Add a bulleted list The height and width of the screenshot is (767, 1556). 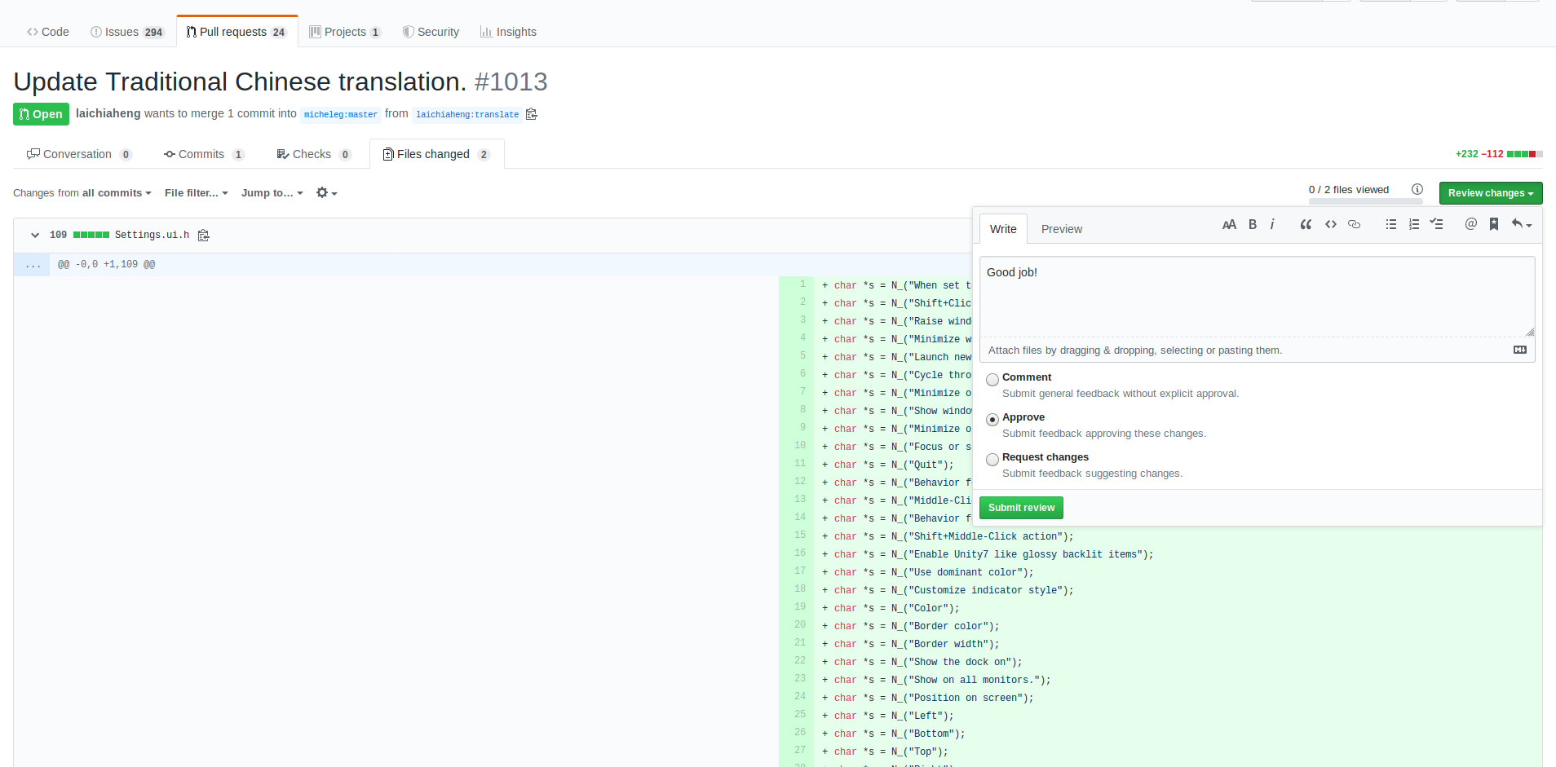(x=1391, y=225)
